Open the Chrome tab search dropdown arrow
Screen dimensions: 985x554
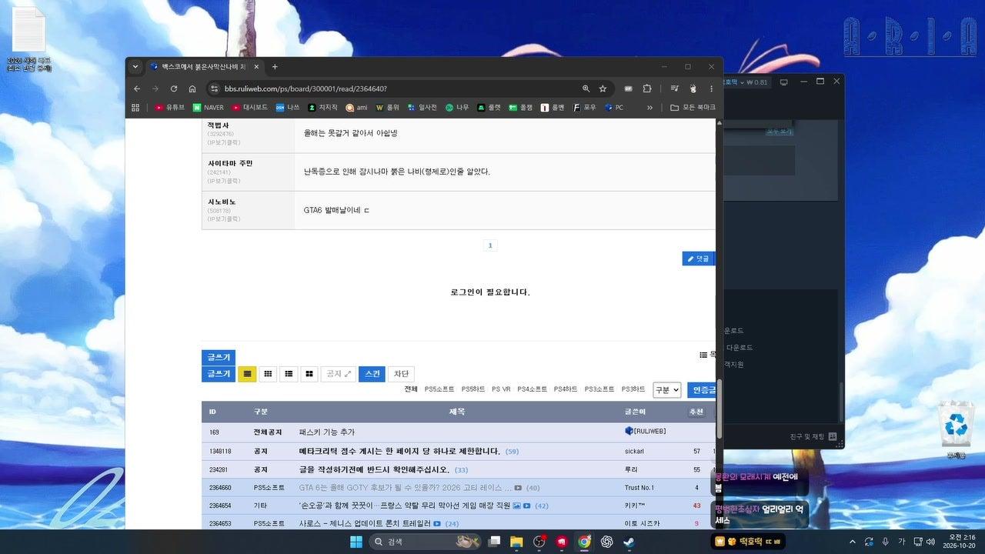135,67
